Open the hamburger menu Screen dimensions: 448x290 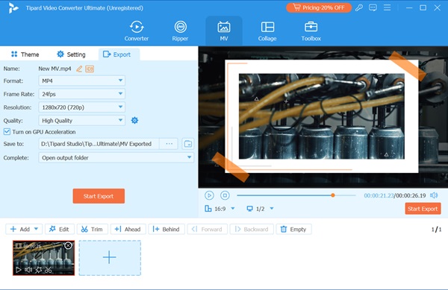click(387, 7)
